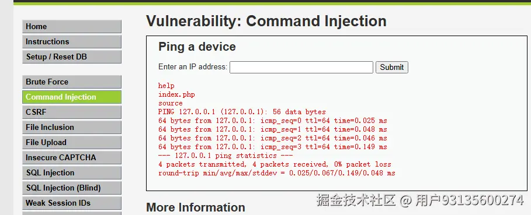This screenshot has height=215, width=531.
Task: Navigate to File Inclusion
Action: 72,127
